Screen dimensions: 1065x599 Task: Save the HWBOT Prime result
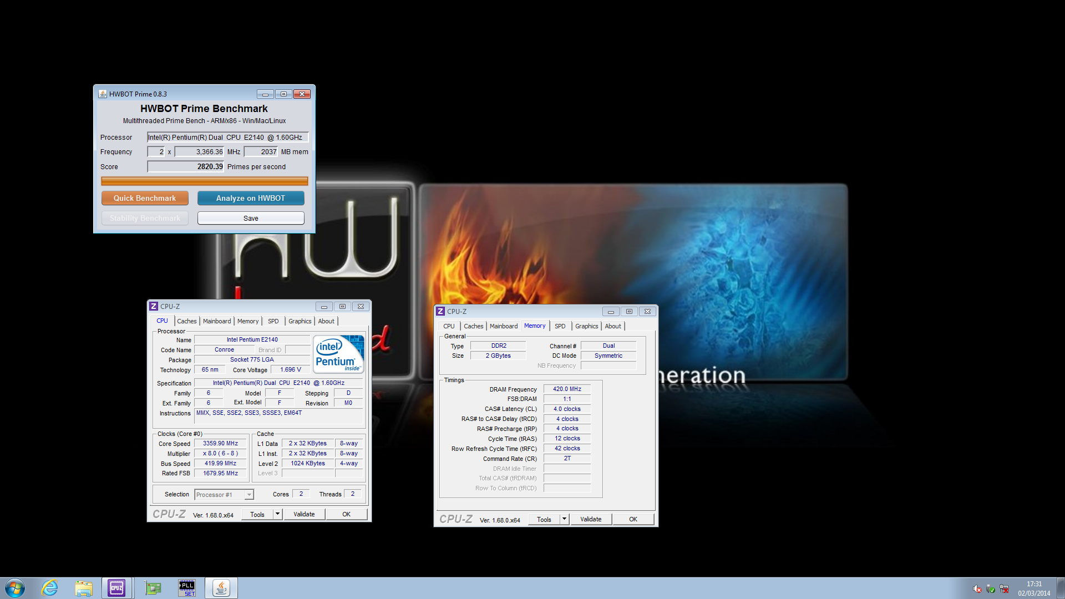[251, 218]
